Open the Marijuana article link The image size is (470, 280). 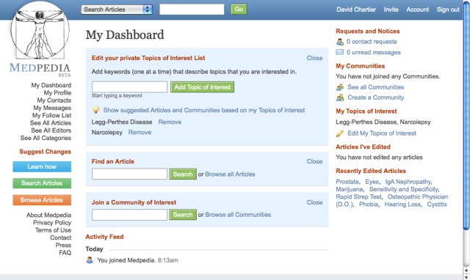[x=350, y=189]
